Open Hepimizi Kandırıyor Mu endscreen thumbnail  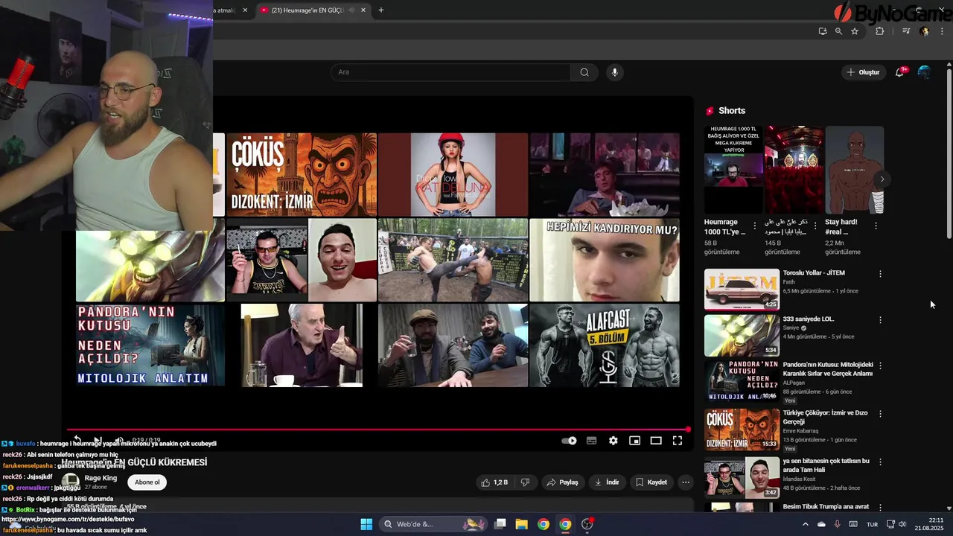[x=605, y=260]
